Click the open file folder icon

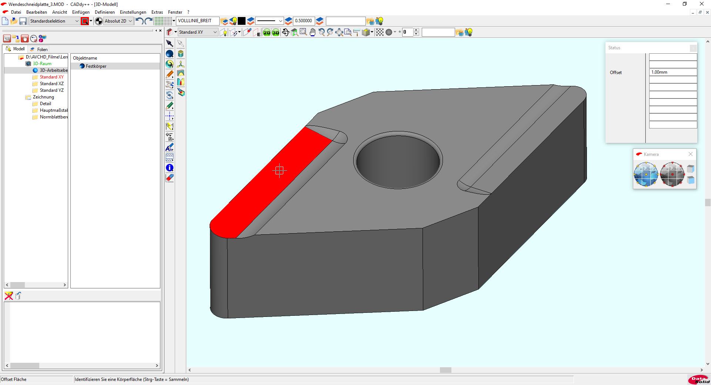[14, 21]
